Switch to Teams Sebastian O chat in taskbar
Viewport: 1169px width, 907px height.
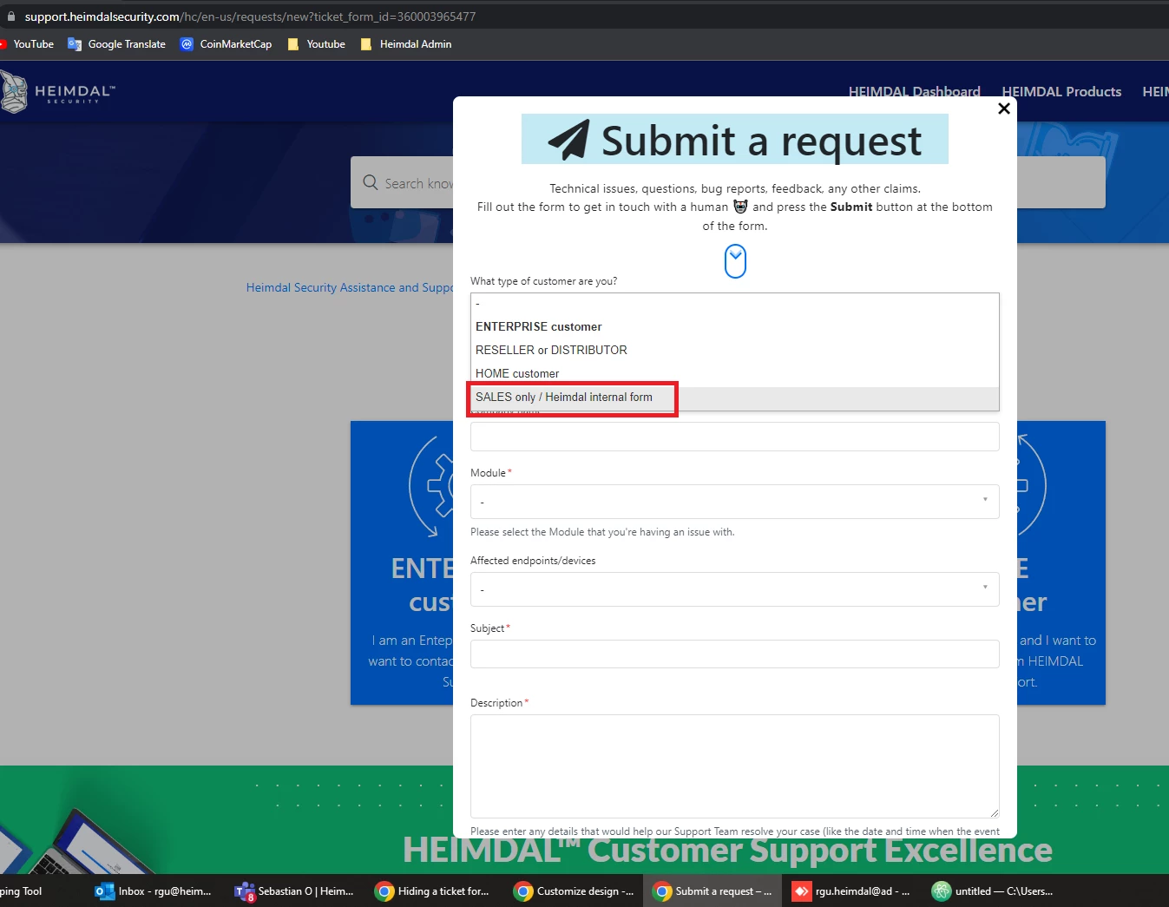[294, 891]
